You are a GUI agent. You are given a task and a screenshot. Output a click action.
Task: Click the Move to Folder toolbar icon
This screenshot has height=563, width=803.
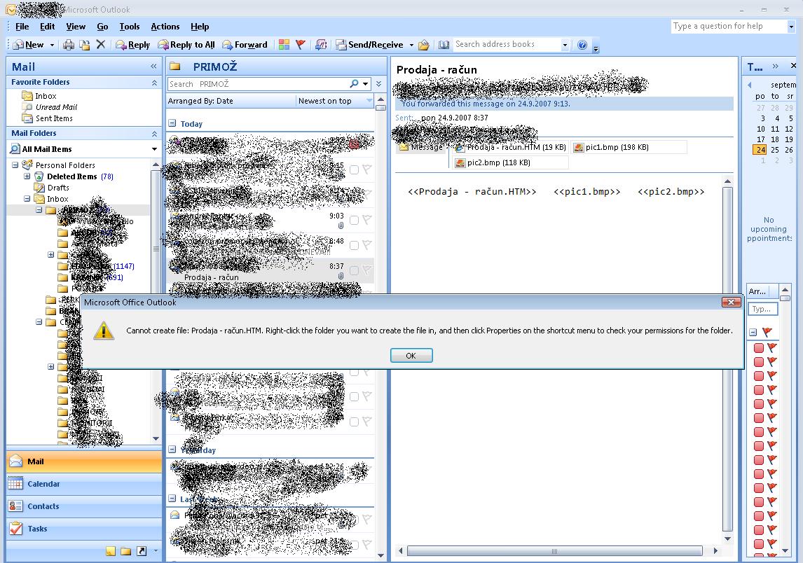[85, 45]
